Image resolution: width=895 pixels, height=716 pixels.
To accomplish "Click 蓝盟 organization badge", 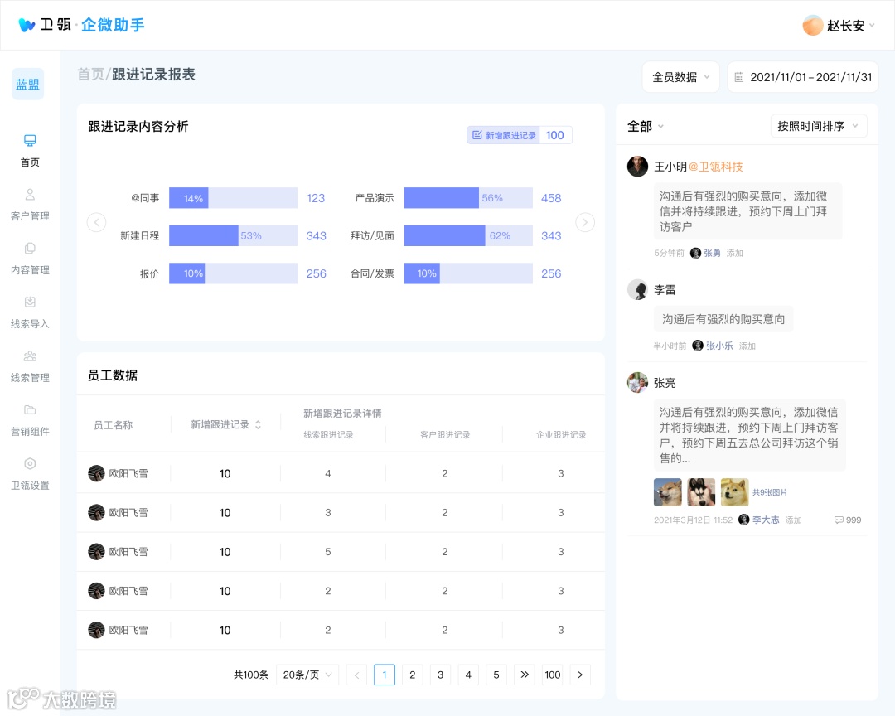I will click(x=27, y=85).
